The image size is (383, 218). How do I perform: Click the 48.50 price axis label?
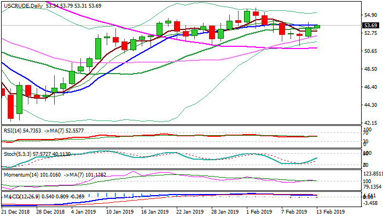coord(370,69)
